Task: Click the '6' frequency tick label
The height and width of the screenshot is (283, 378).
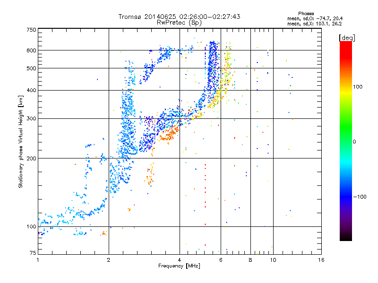Action: pos(221,260)
